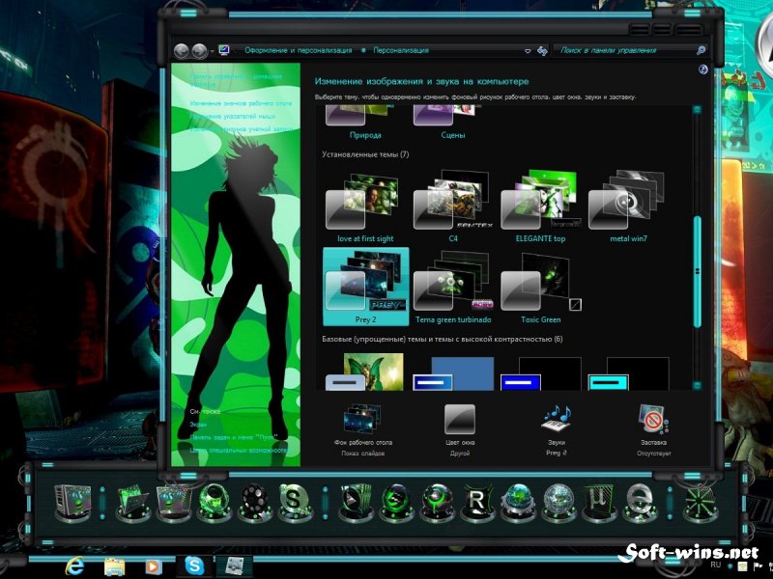The height and width of the screenshot is (579, 773).
Task: Open Цвет окна color swatch
Action: 460,419
